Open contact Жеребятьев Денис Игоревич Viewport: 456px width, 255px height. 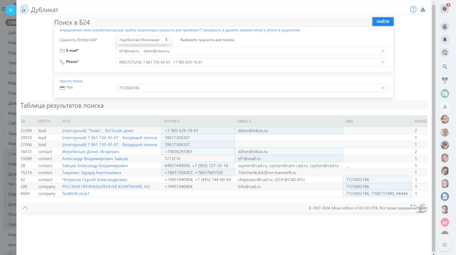pos(90,152)
